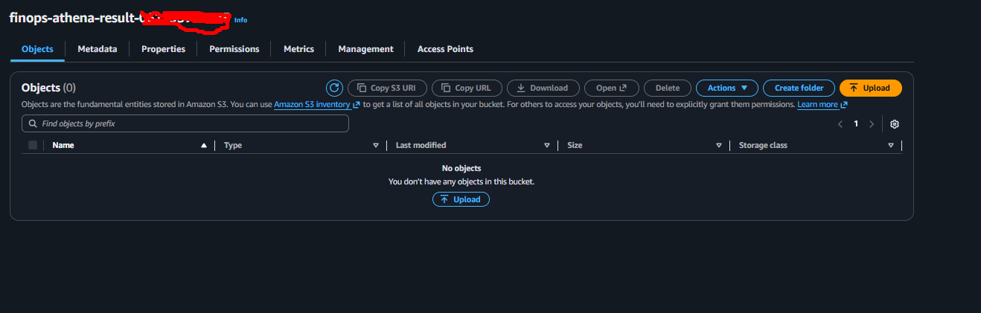Go to previous page arrow
Image resolution: width=981 pixels, height=313 pixels.
840,124
